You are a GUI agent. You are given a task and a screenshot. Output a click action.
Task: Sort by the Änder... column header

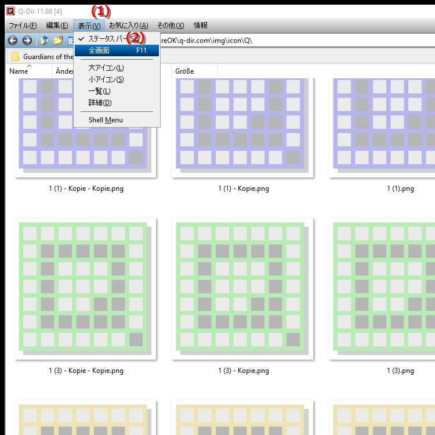pos(63,71)
